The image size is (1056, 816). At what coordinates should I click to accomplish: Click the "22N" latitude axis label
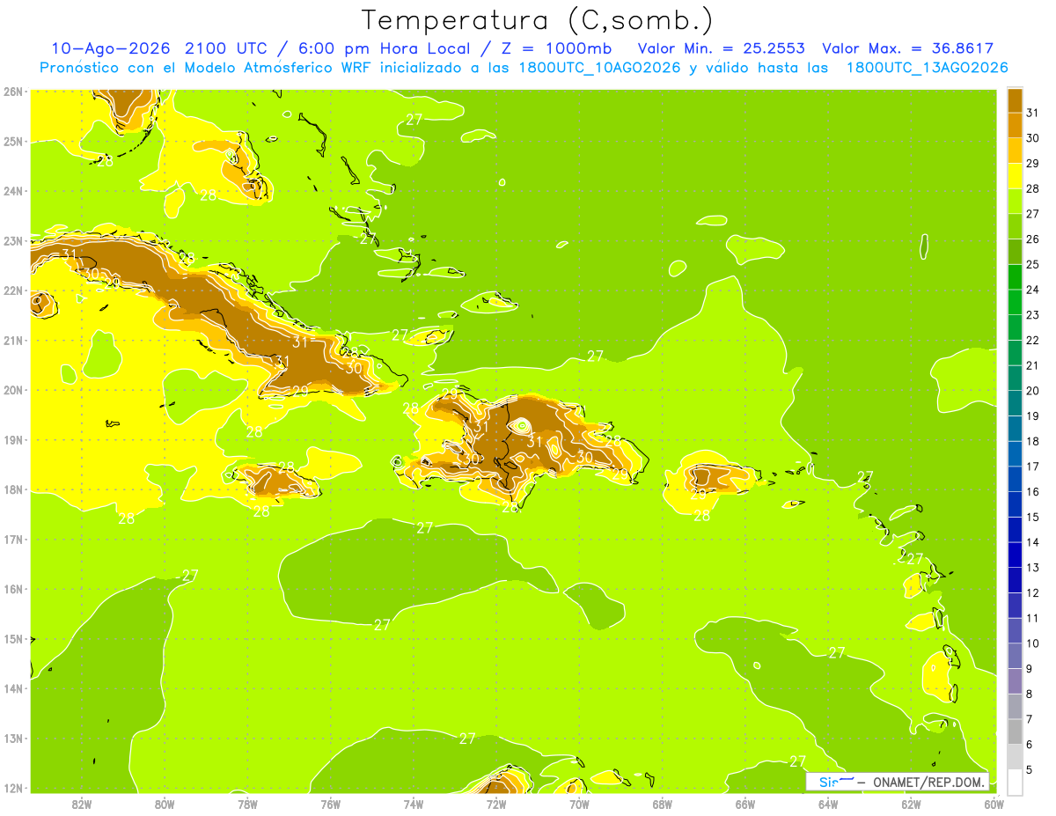point(13,290)
